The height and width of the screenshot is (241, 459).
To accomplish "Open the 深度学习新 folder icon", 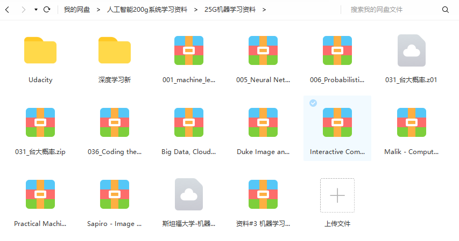I will 115,50.
